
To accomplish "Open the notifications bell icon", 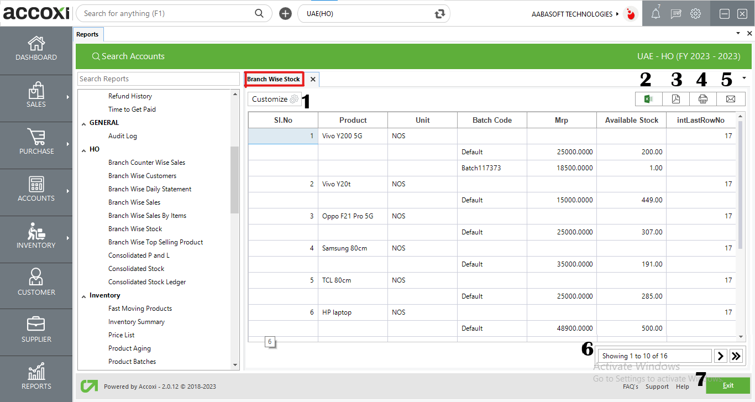I will 656,14.
